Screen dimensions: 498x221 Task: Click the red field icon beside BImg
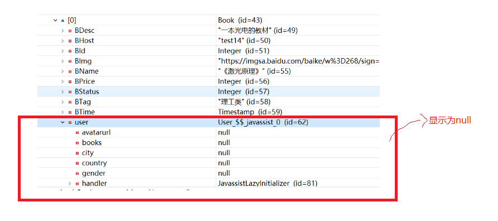70,61
